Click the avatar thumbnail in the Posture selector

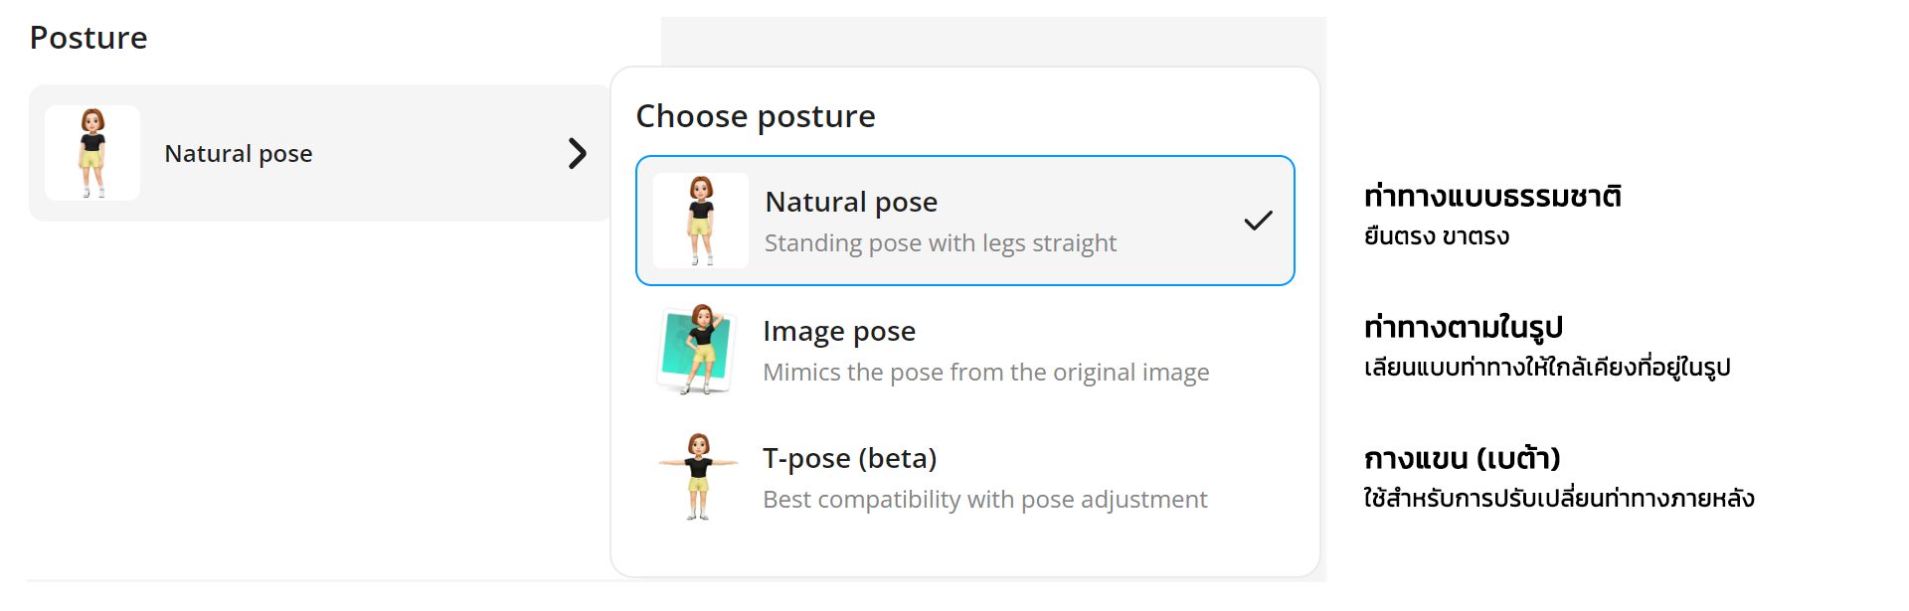[x=92, y=153]
